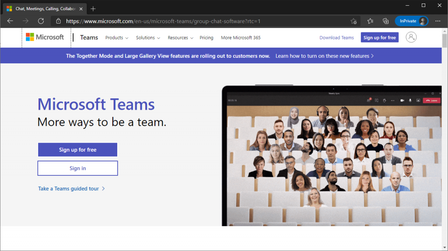The height and width of the screenshot is (251, 448).
Task: Click the microphone icon in the meeting image
Action: coord(410,101)
